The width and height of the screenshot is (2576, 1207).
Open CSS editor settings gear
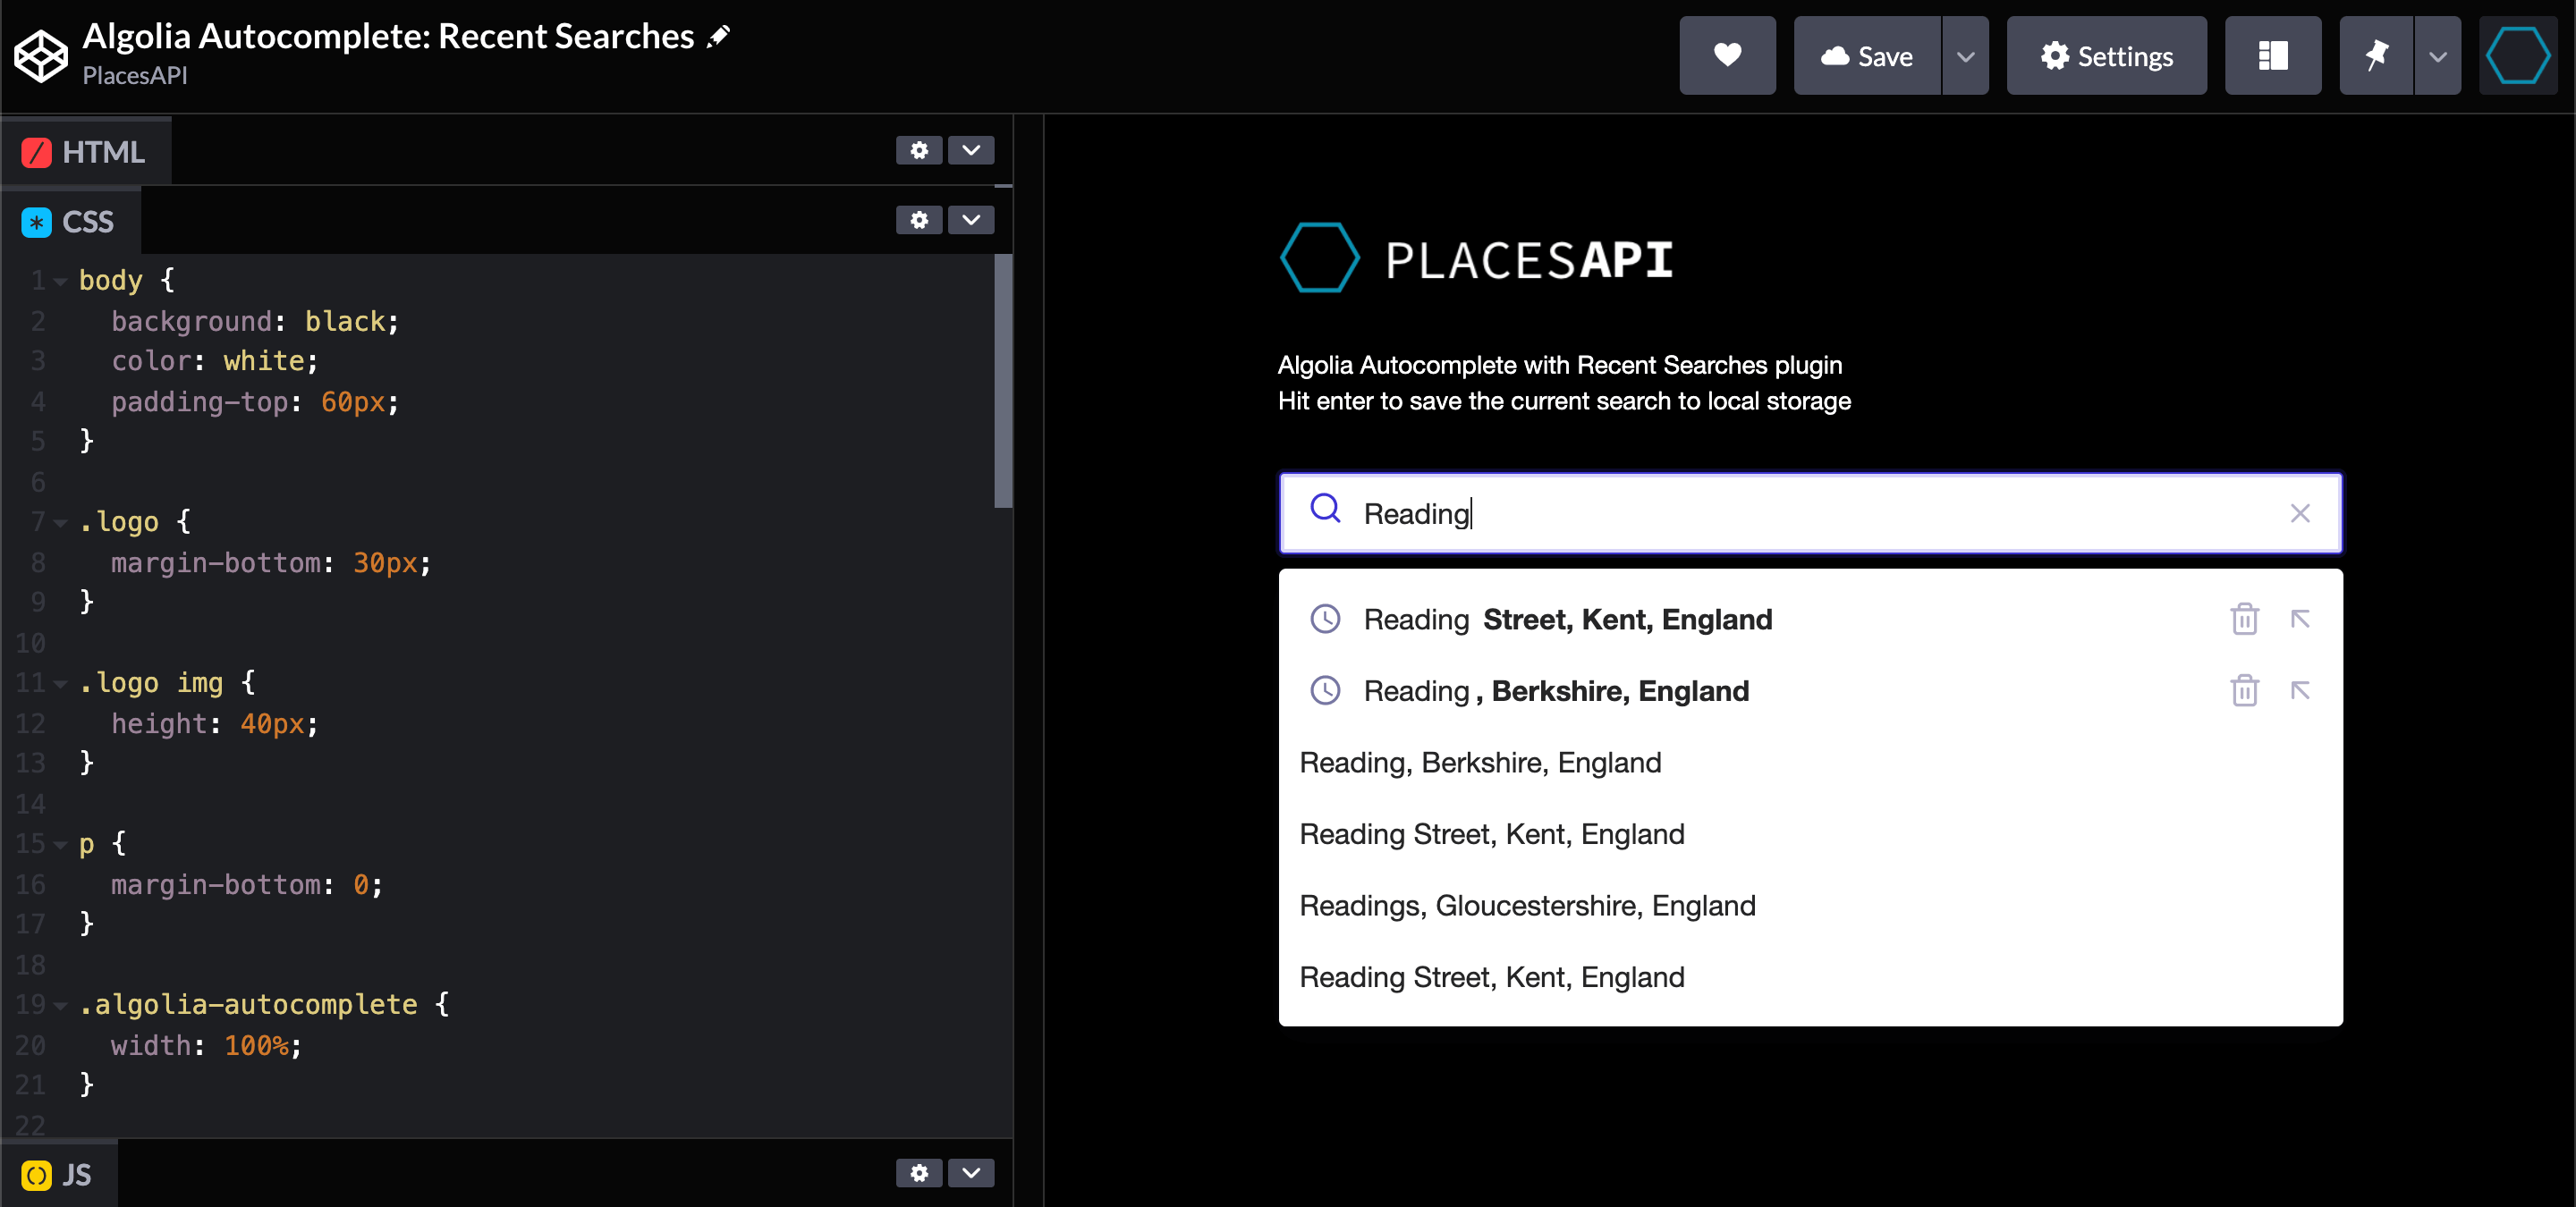coord(918,220)
